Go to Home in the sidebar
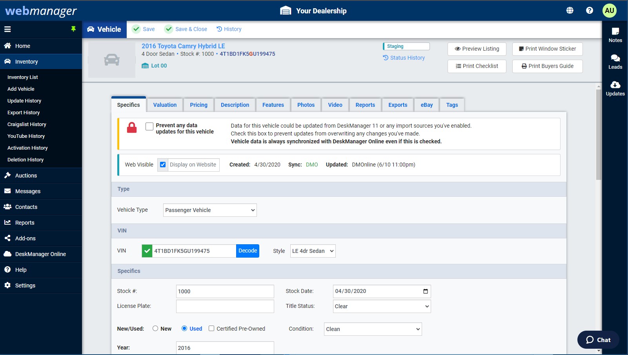 (x=41, y=46)
